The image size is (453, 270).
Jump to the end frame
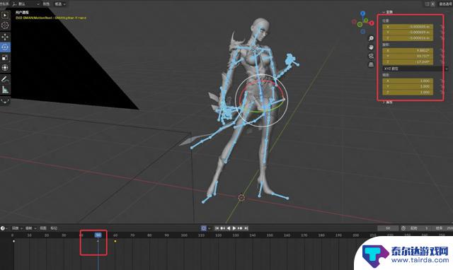pos(246,228)
